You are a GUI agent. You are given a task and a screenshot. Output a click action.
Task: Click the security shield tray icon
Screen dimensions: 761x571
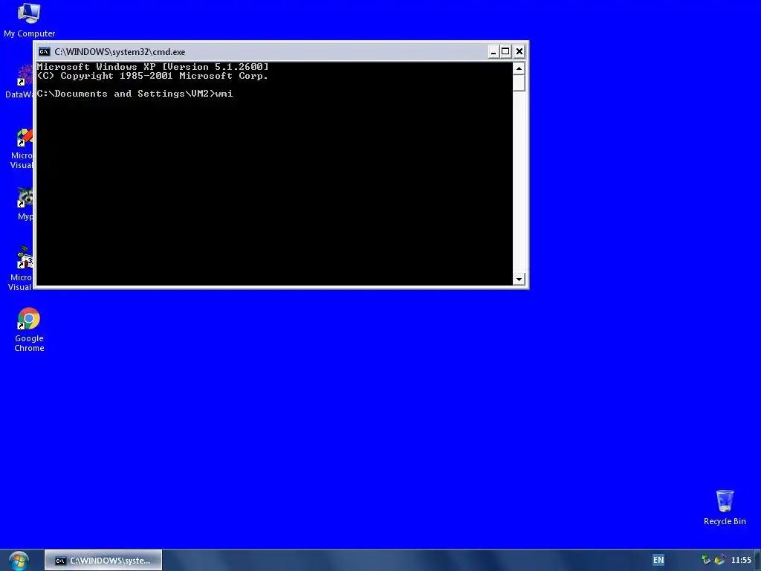[x=719, y=560]
